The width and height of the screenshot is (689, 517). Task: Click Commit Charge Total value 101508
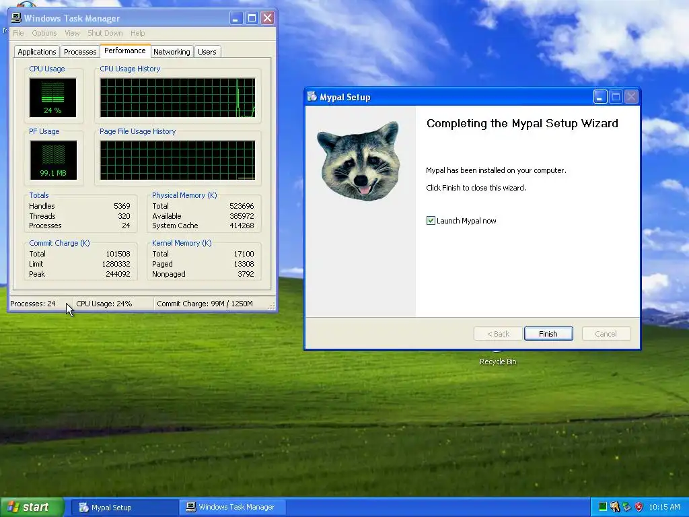(118, 254)
